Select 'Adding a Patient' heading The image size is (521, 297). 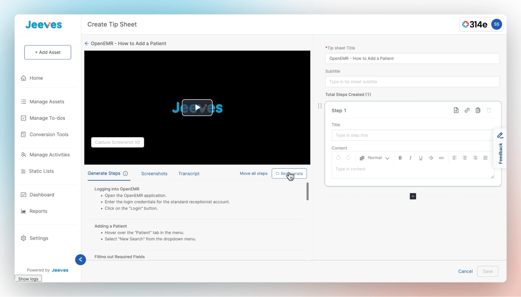(x=111, y=226)
